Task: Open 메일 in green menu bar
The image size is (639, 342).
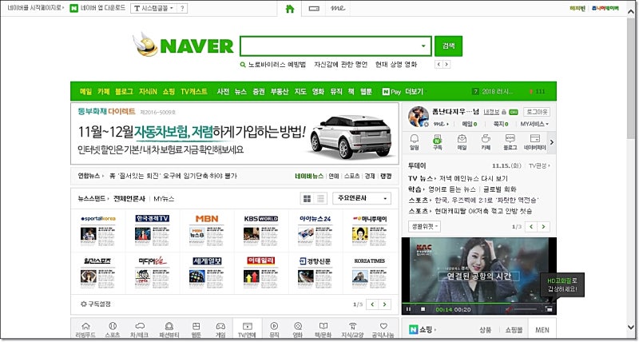Action: click(86, 92)
